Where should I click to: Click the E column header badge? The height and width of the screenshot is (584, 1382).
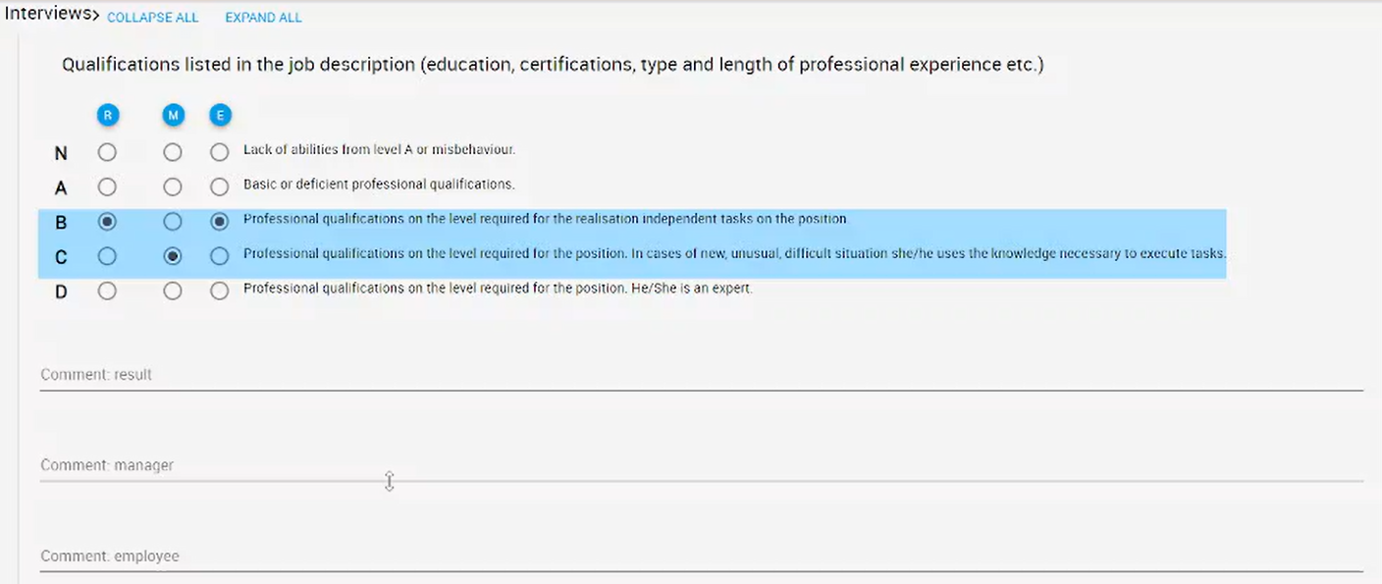click(220, 115)
